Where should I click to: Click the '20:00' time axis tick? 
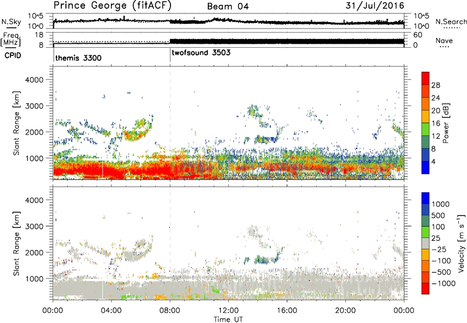[x=346, y=311]
